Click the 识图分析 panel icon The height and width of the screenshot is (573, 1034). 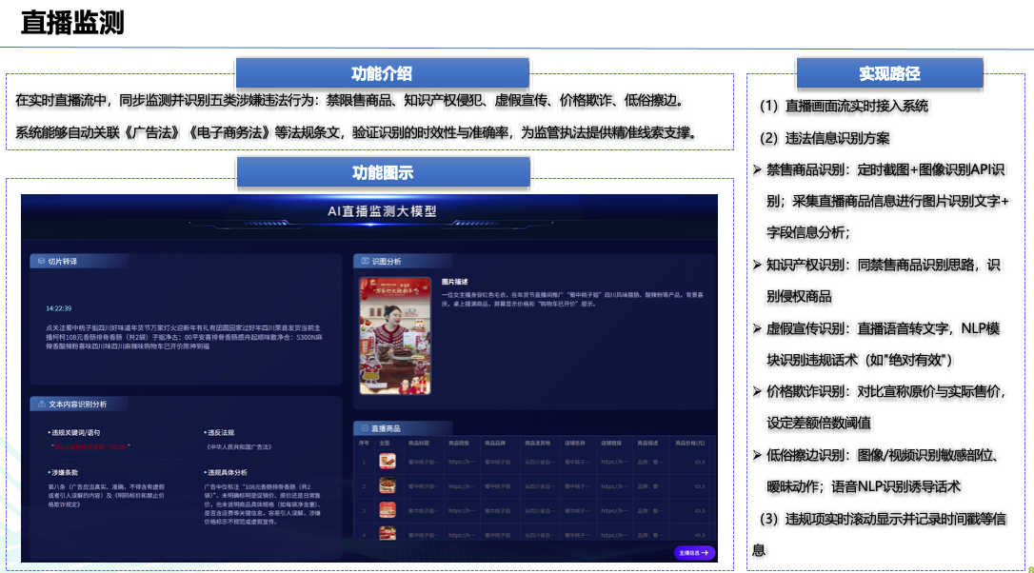(x=363, y=261)
